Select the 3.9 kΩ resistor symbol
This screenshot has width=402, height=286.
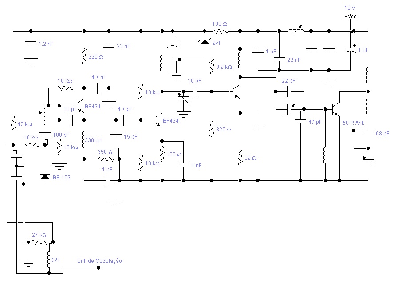coord(212,68)
